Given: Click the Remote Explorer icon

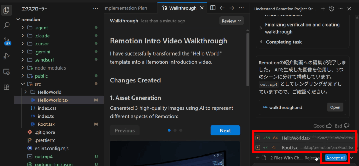Looking at the screenshot, I should click(6, 72).
